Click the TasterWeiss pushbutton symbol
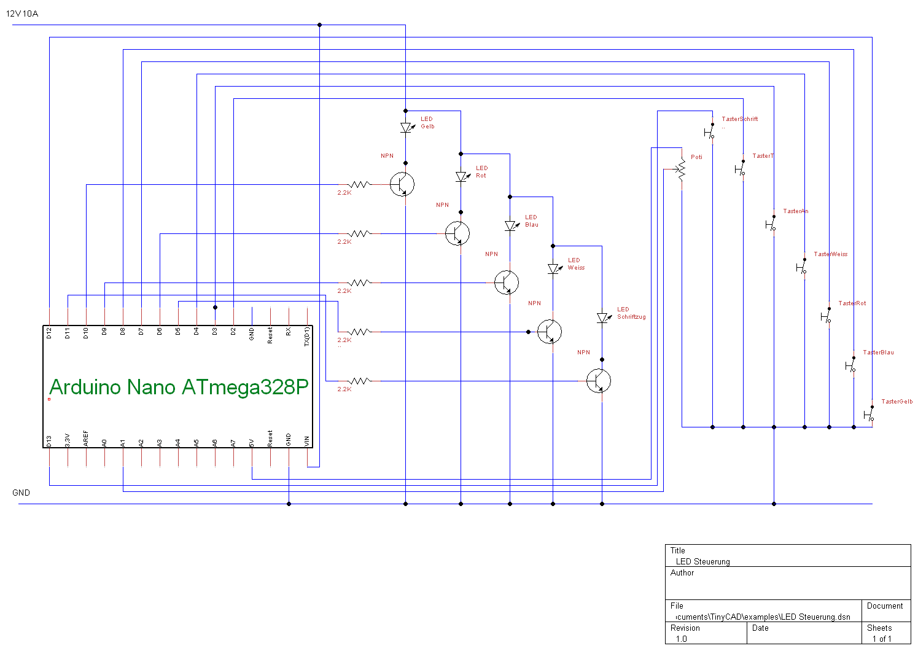This screenshot has width=918, height=651. [x=801, y=267]
